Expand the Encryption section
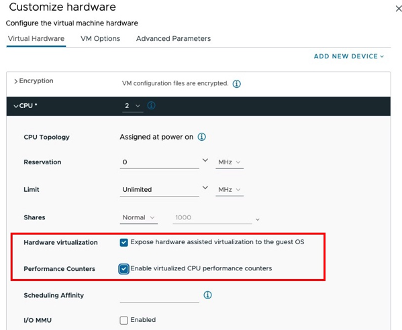Screen dimensions: 402x330 tap(15, 81)
